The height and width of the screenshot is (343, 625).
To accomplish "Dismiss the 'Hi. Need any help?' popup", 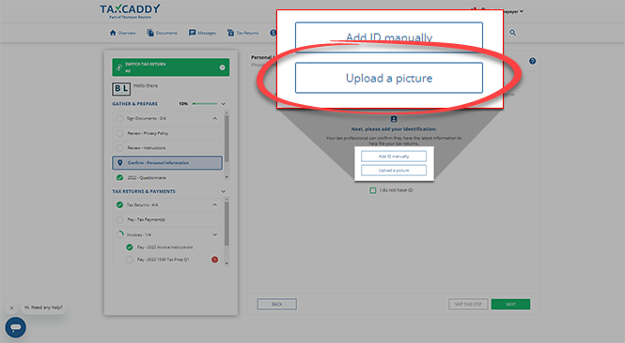I will tap(11, 307).
